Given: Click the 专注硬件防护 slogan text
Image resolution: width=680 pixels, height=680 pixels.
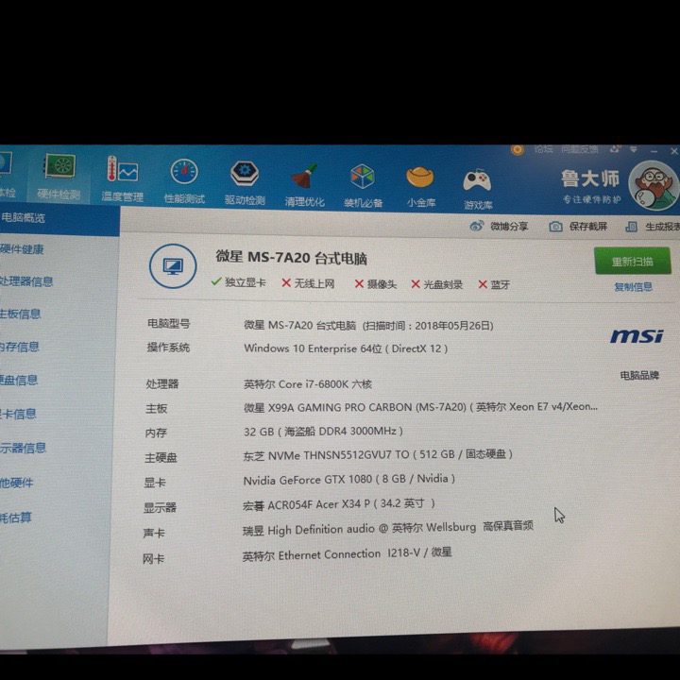Looking at the screenshot, I should pyautogui.click(x=591, y=199).
